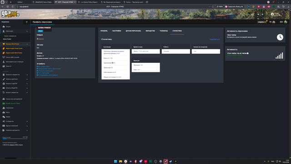Click the Персонажи person icon

[x=4, y=31]
